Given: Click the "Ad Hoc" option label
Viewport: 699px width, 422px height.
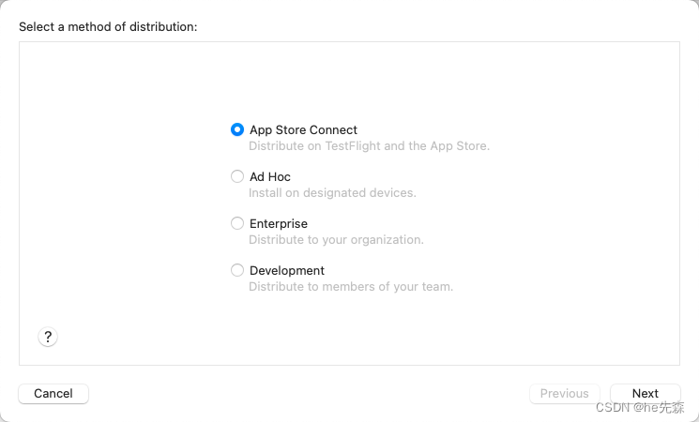Looking at the screenshot, I should (270, 176).
